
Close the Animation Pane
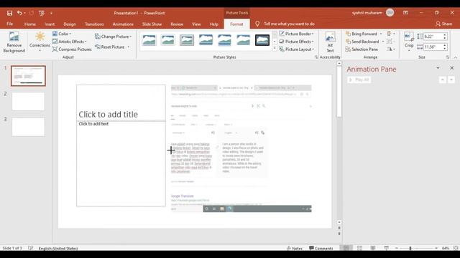(x=452, y=68)
